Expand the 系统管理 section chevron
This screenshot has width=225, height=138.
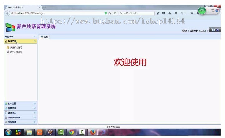pyautogui.click(x=35, y=122)
